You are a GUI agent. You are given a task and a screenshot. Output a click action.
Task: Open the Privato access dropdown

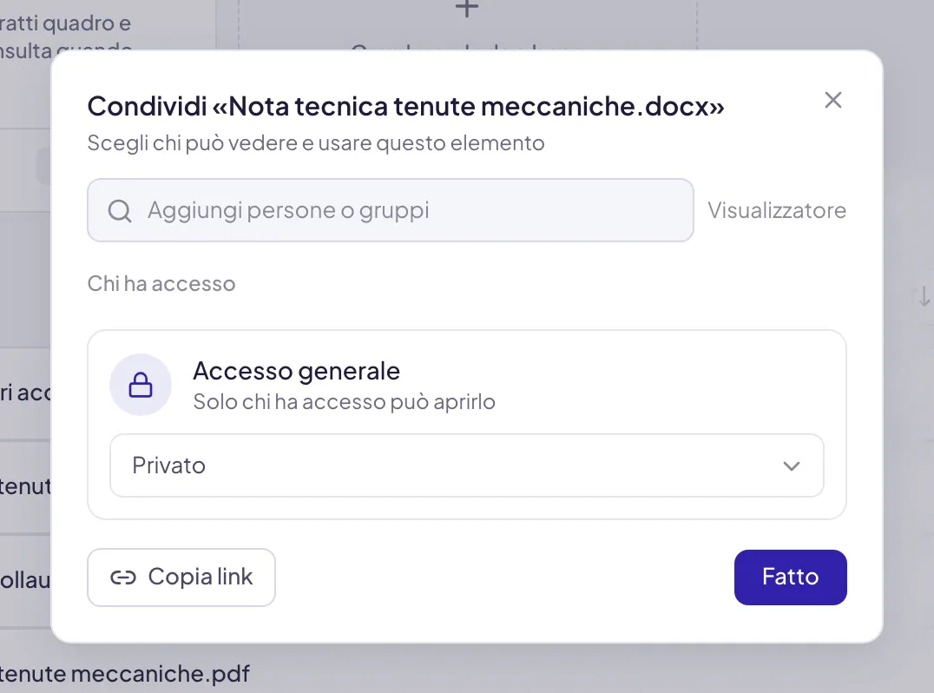(x=466, y=465)
